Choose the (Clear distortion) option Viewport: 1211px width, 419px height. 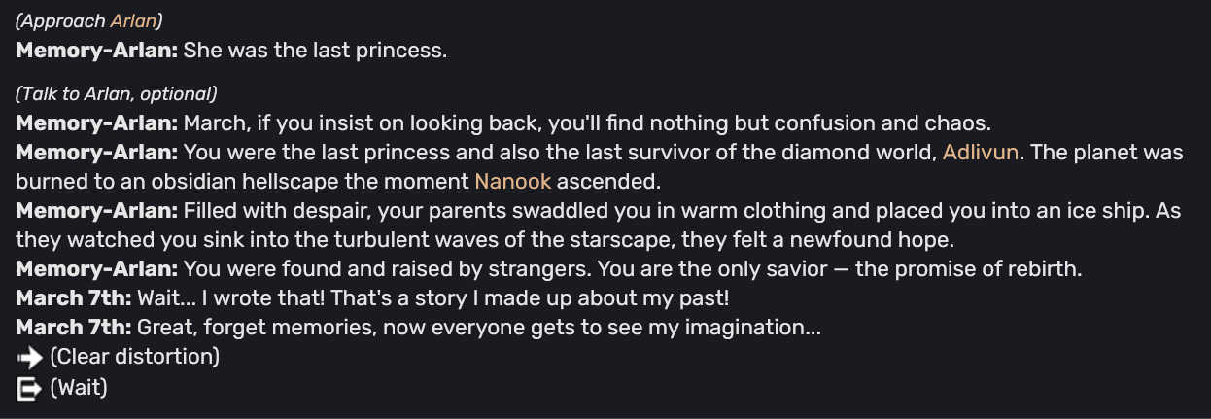(134, 357)
